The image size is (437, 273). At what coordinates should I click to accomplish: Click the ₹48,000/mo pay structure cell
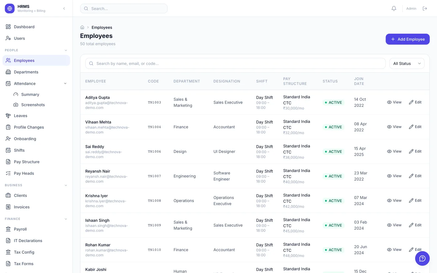pos(294,256)
